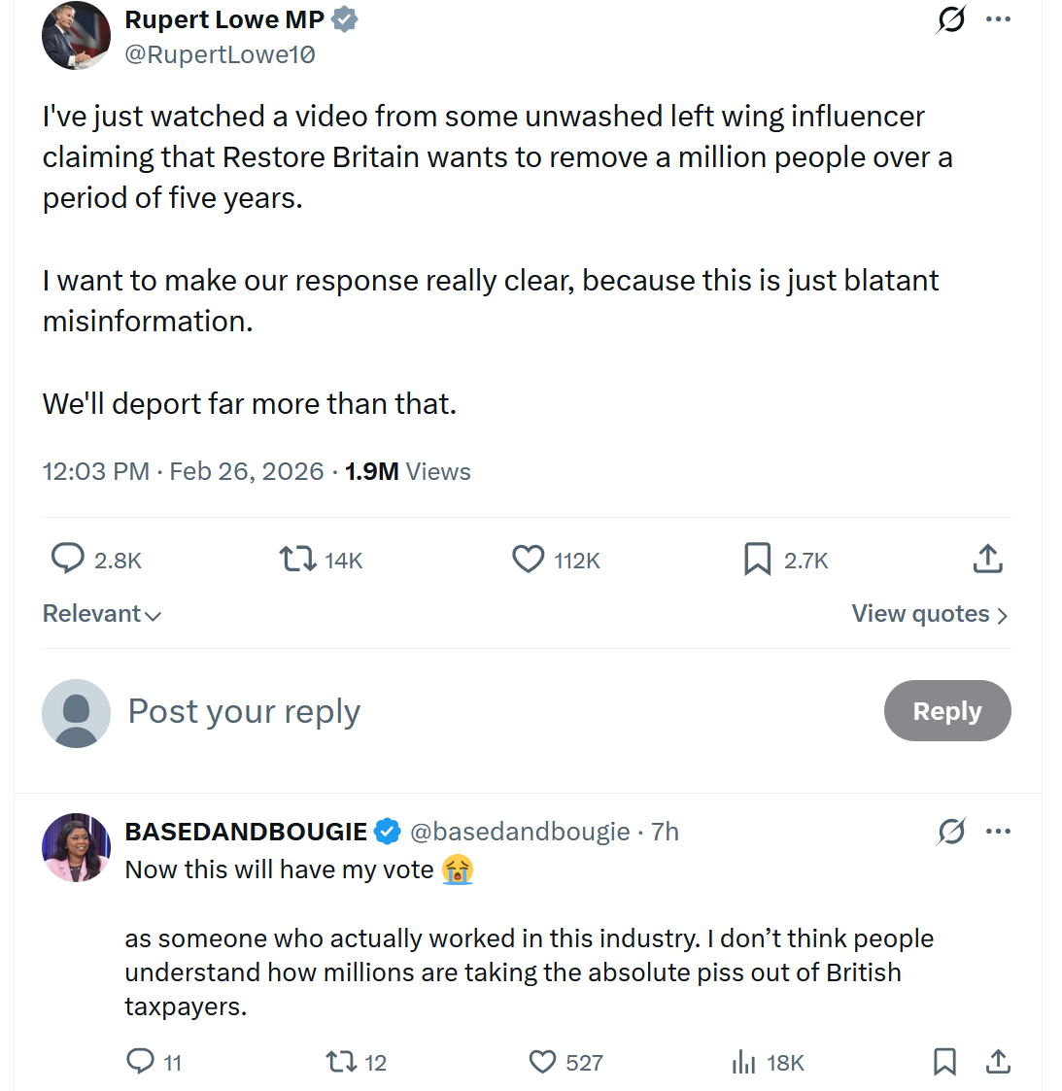Viewport: 1062px width, 1091px height.
Task: Open the more options menu on main post
Action: pos(998,19)
